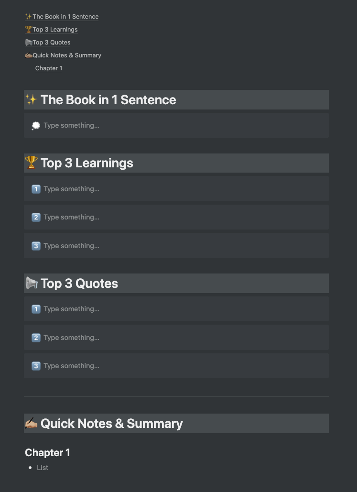This screenshot has height=492, width=357.
Task: Click the sparkles icon in Book in 1 Sentence heading
Action: tap(31, 100)
